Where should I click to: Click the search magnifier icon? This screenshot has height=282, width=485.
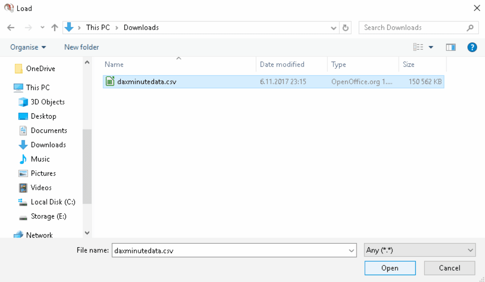pos(470,28)
